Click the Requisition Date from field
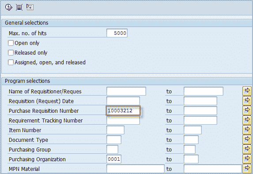The height and width of the screenshot is (174, 253). [x=123, y=101]
